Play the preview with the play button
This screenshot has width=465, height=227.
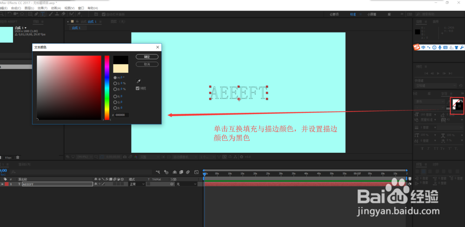(438, 73)
